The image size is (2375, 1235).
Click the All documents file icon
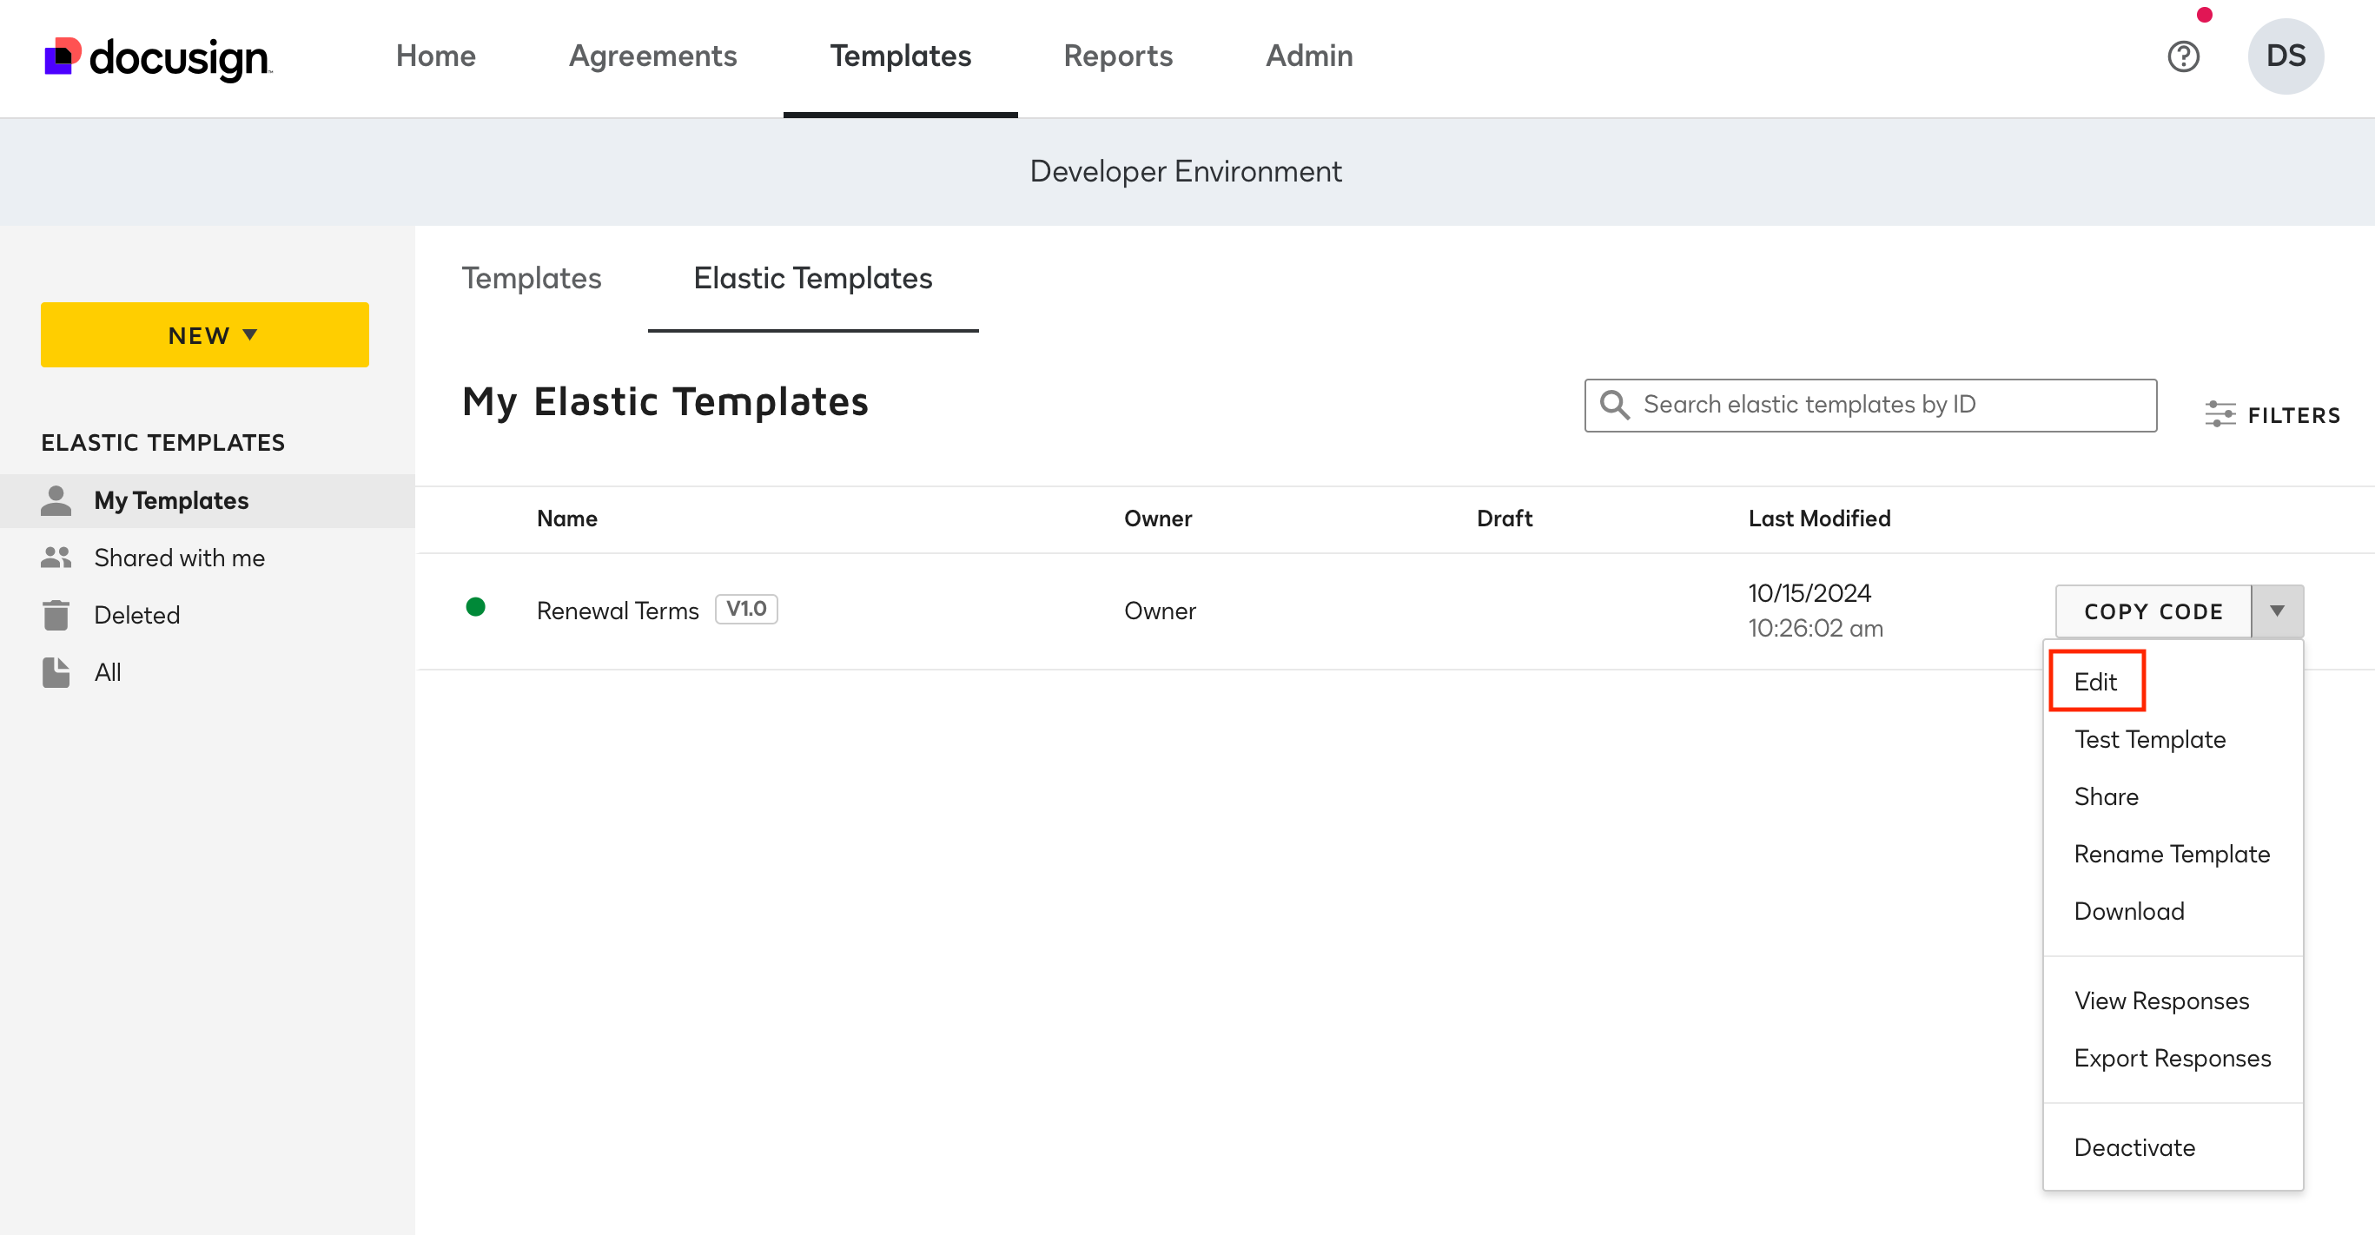pyautogui.click(x=56, y=673)
